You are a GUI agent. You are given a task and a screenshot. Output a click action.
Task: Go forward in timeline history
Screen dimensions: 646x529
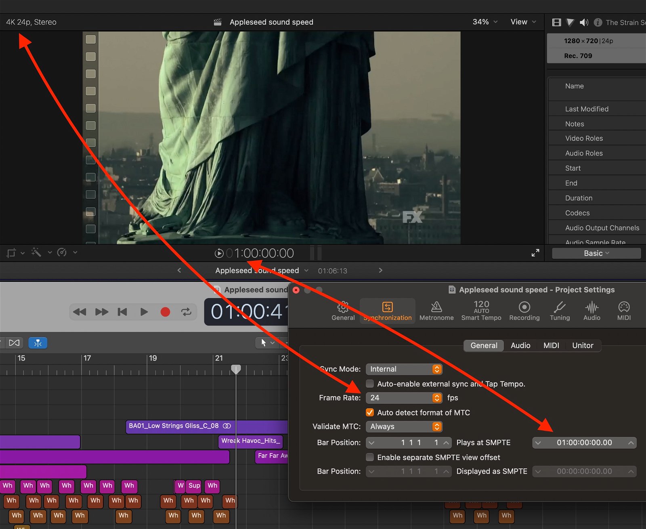click(x=380, y=270)
